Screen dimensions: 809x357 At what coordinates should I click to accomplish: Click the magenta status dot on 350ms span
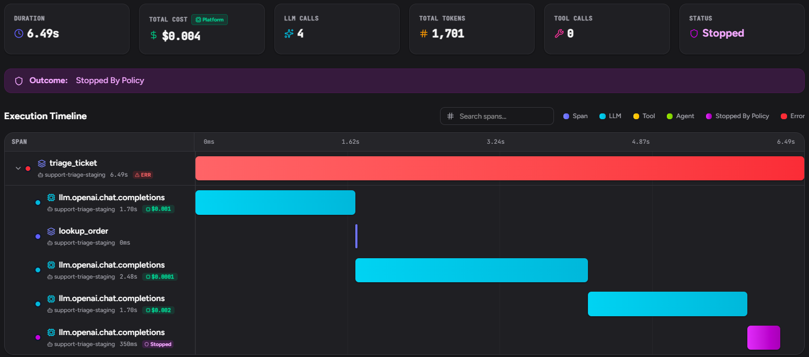click(x=38, y=338)
